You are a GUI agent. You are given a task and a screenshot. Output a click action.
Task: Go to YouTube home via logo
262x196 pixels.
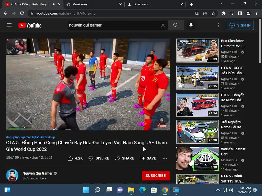[30, 25]
